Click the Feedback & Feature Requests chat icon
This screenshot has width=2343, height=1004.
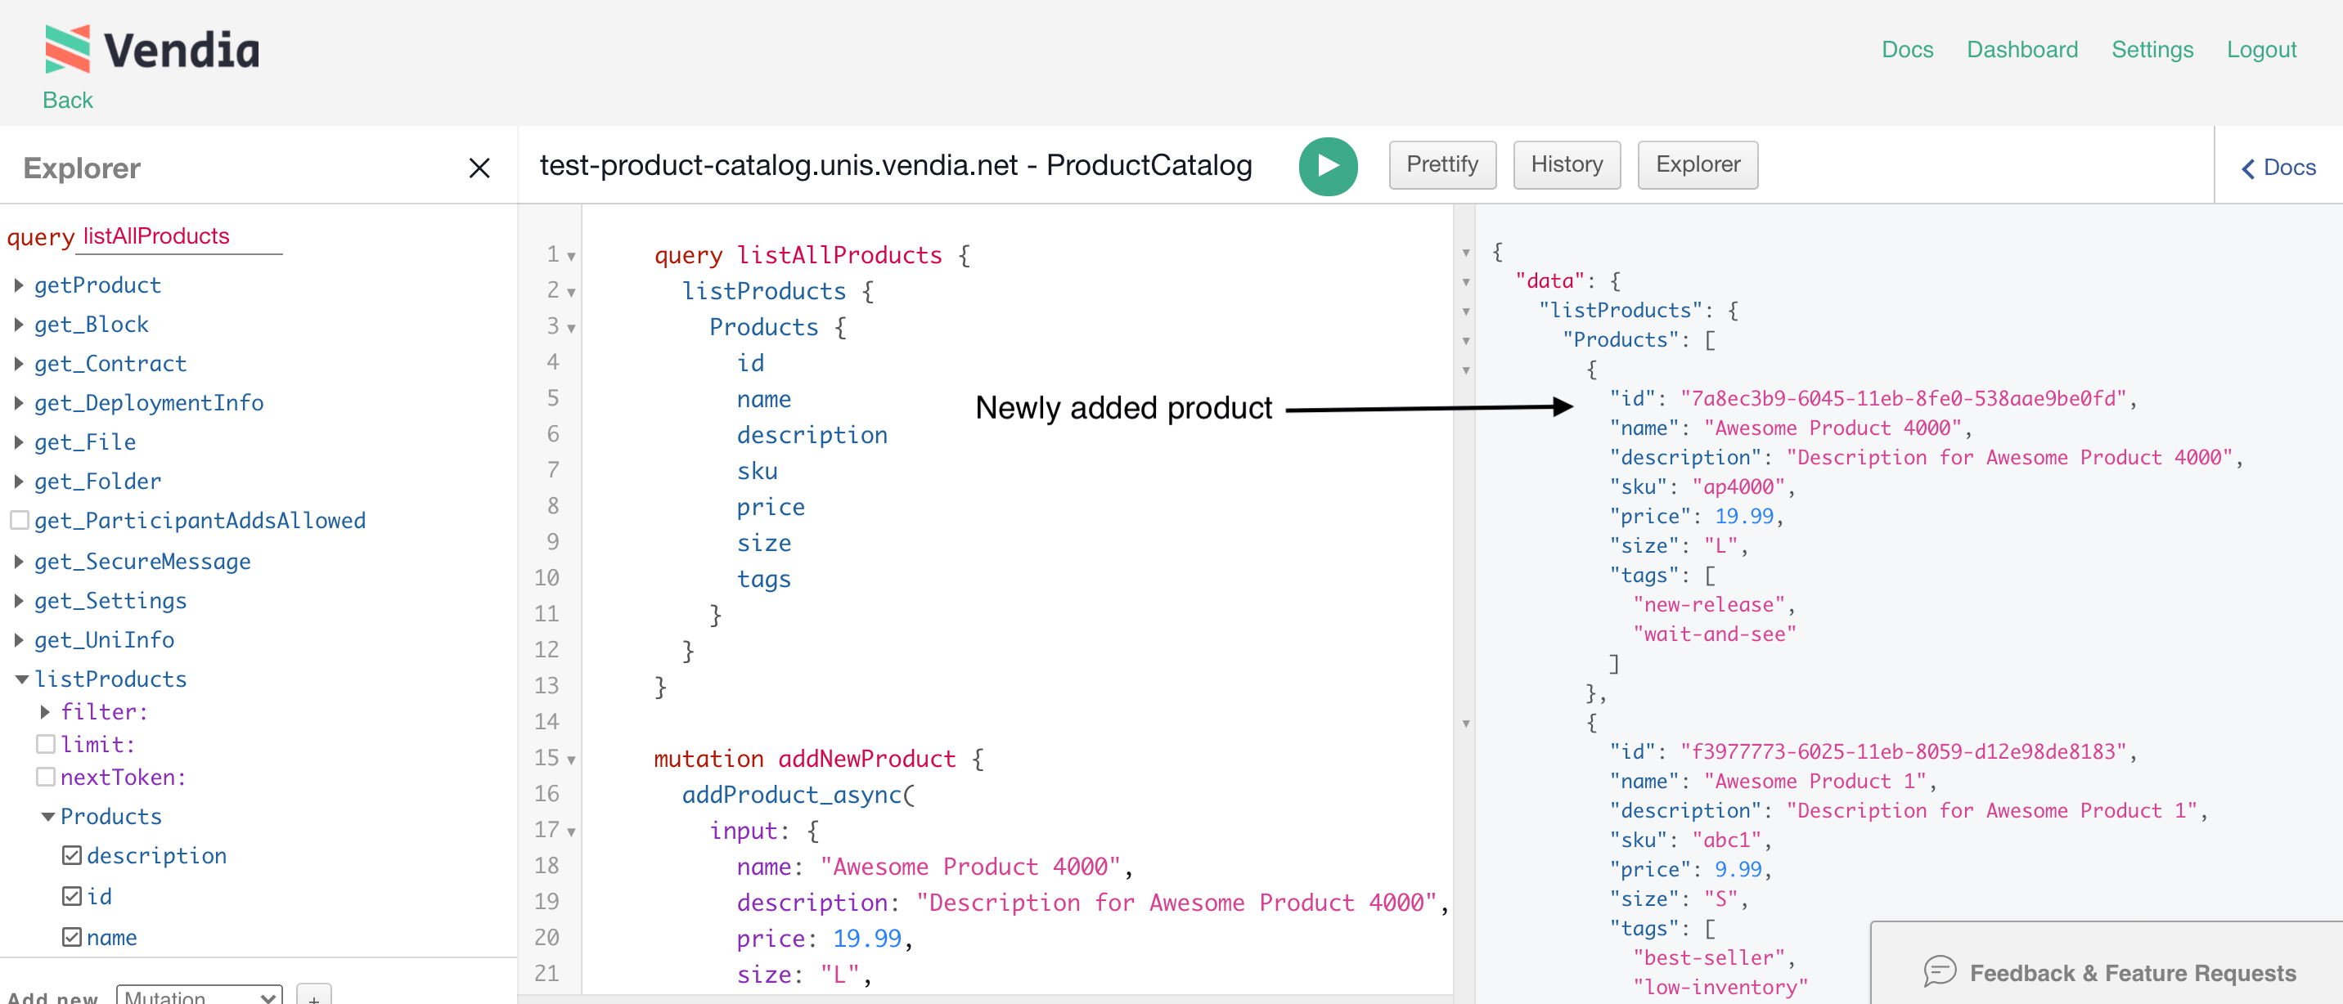tap(1939, 971)
